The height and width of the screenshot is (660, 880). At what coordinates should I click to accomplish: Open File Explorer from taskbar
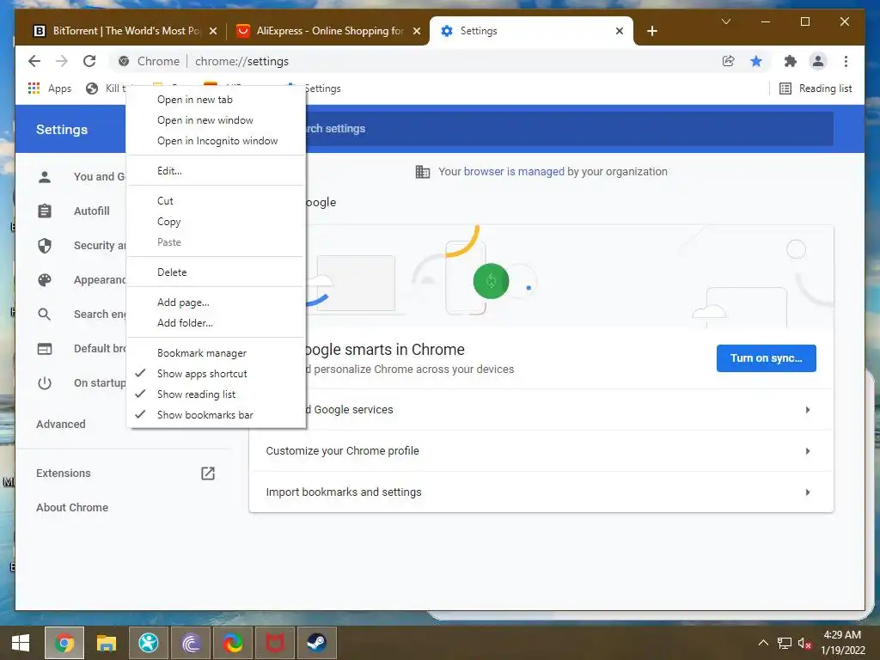click(106, 643)
